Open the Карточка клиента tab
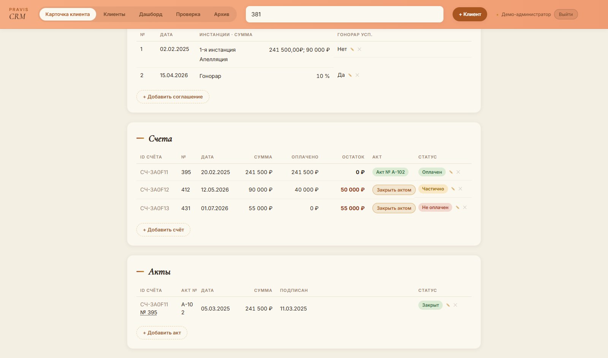Viewport: 608px width, 358px height. click(68, 14)
